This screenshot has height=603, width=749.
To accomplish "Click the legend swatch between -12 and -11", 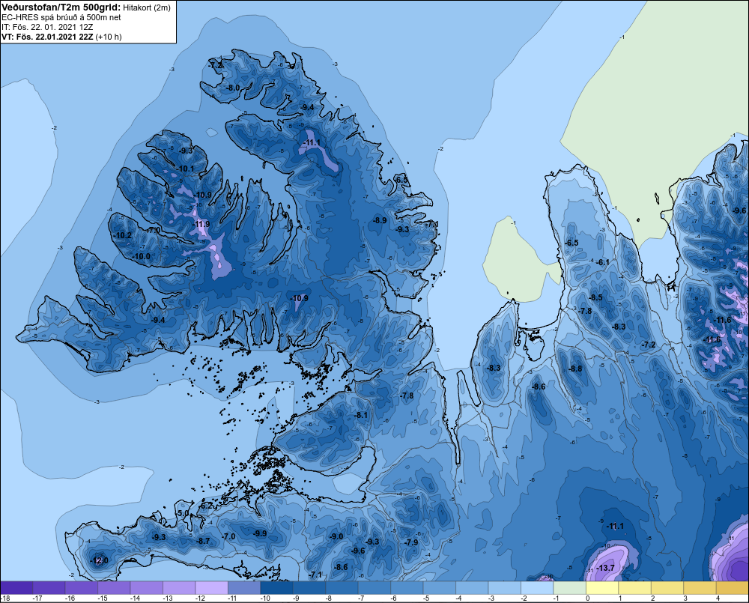I will click(x=212, y=588).
